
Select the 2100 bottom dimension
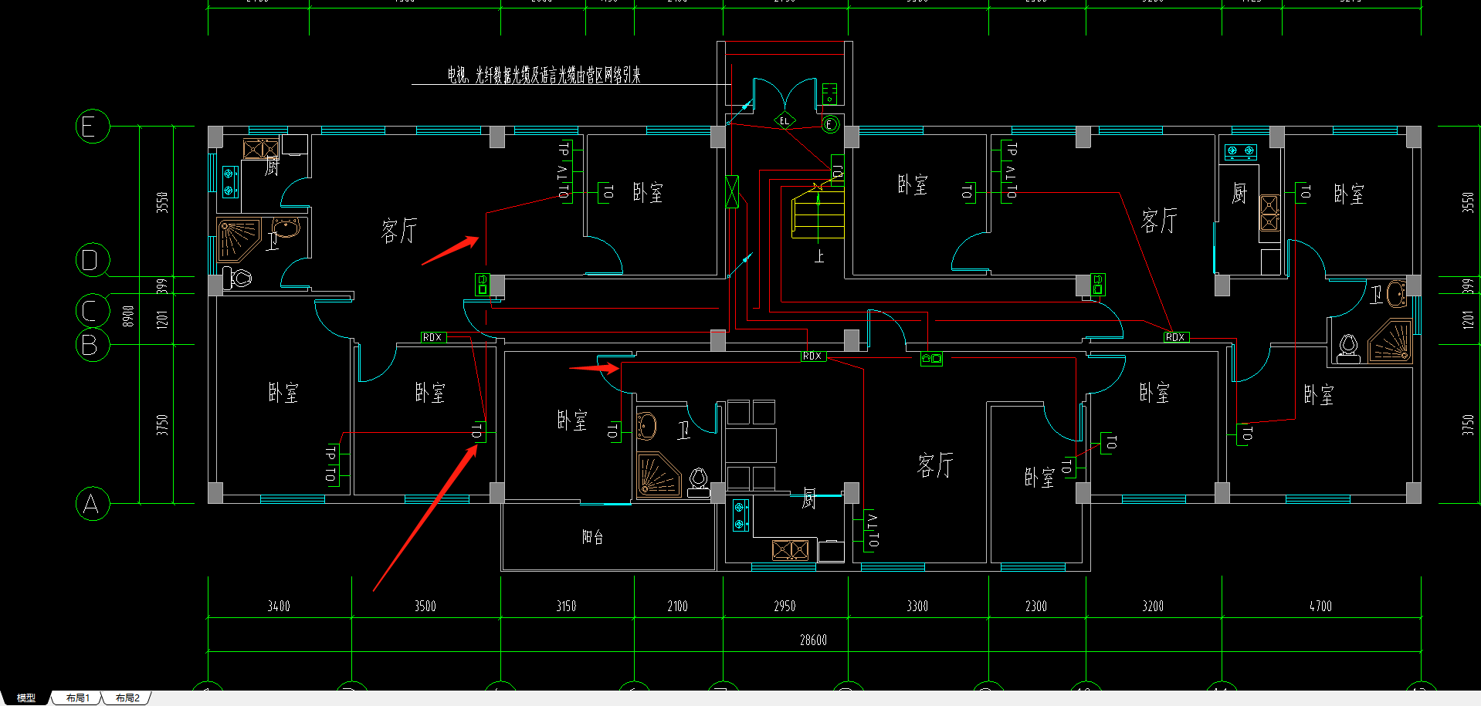[677, 606]
